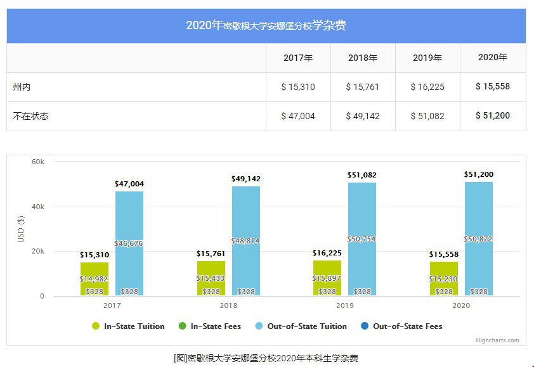Click the $ 15,761 table cell
The height and width of the screenshot is (367, 534).
[363, 87]
